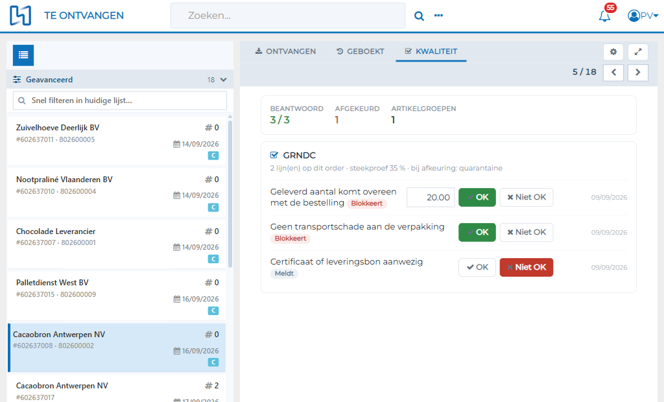The image size is (664, 402).
Task: Go to the next order
Action: pos(638,72)
